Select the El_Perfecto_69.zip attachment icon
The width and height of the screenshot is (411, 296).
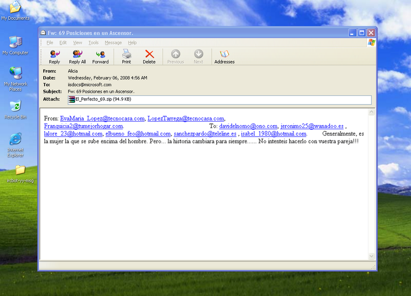(71, 100)
